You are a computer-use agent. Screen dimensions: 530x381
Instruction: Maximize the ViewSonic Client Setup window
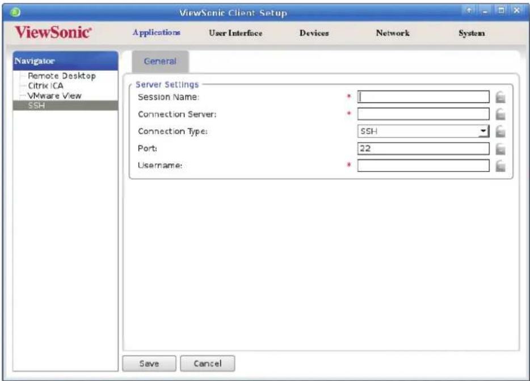501,10
